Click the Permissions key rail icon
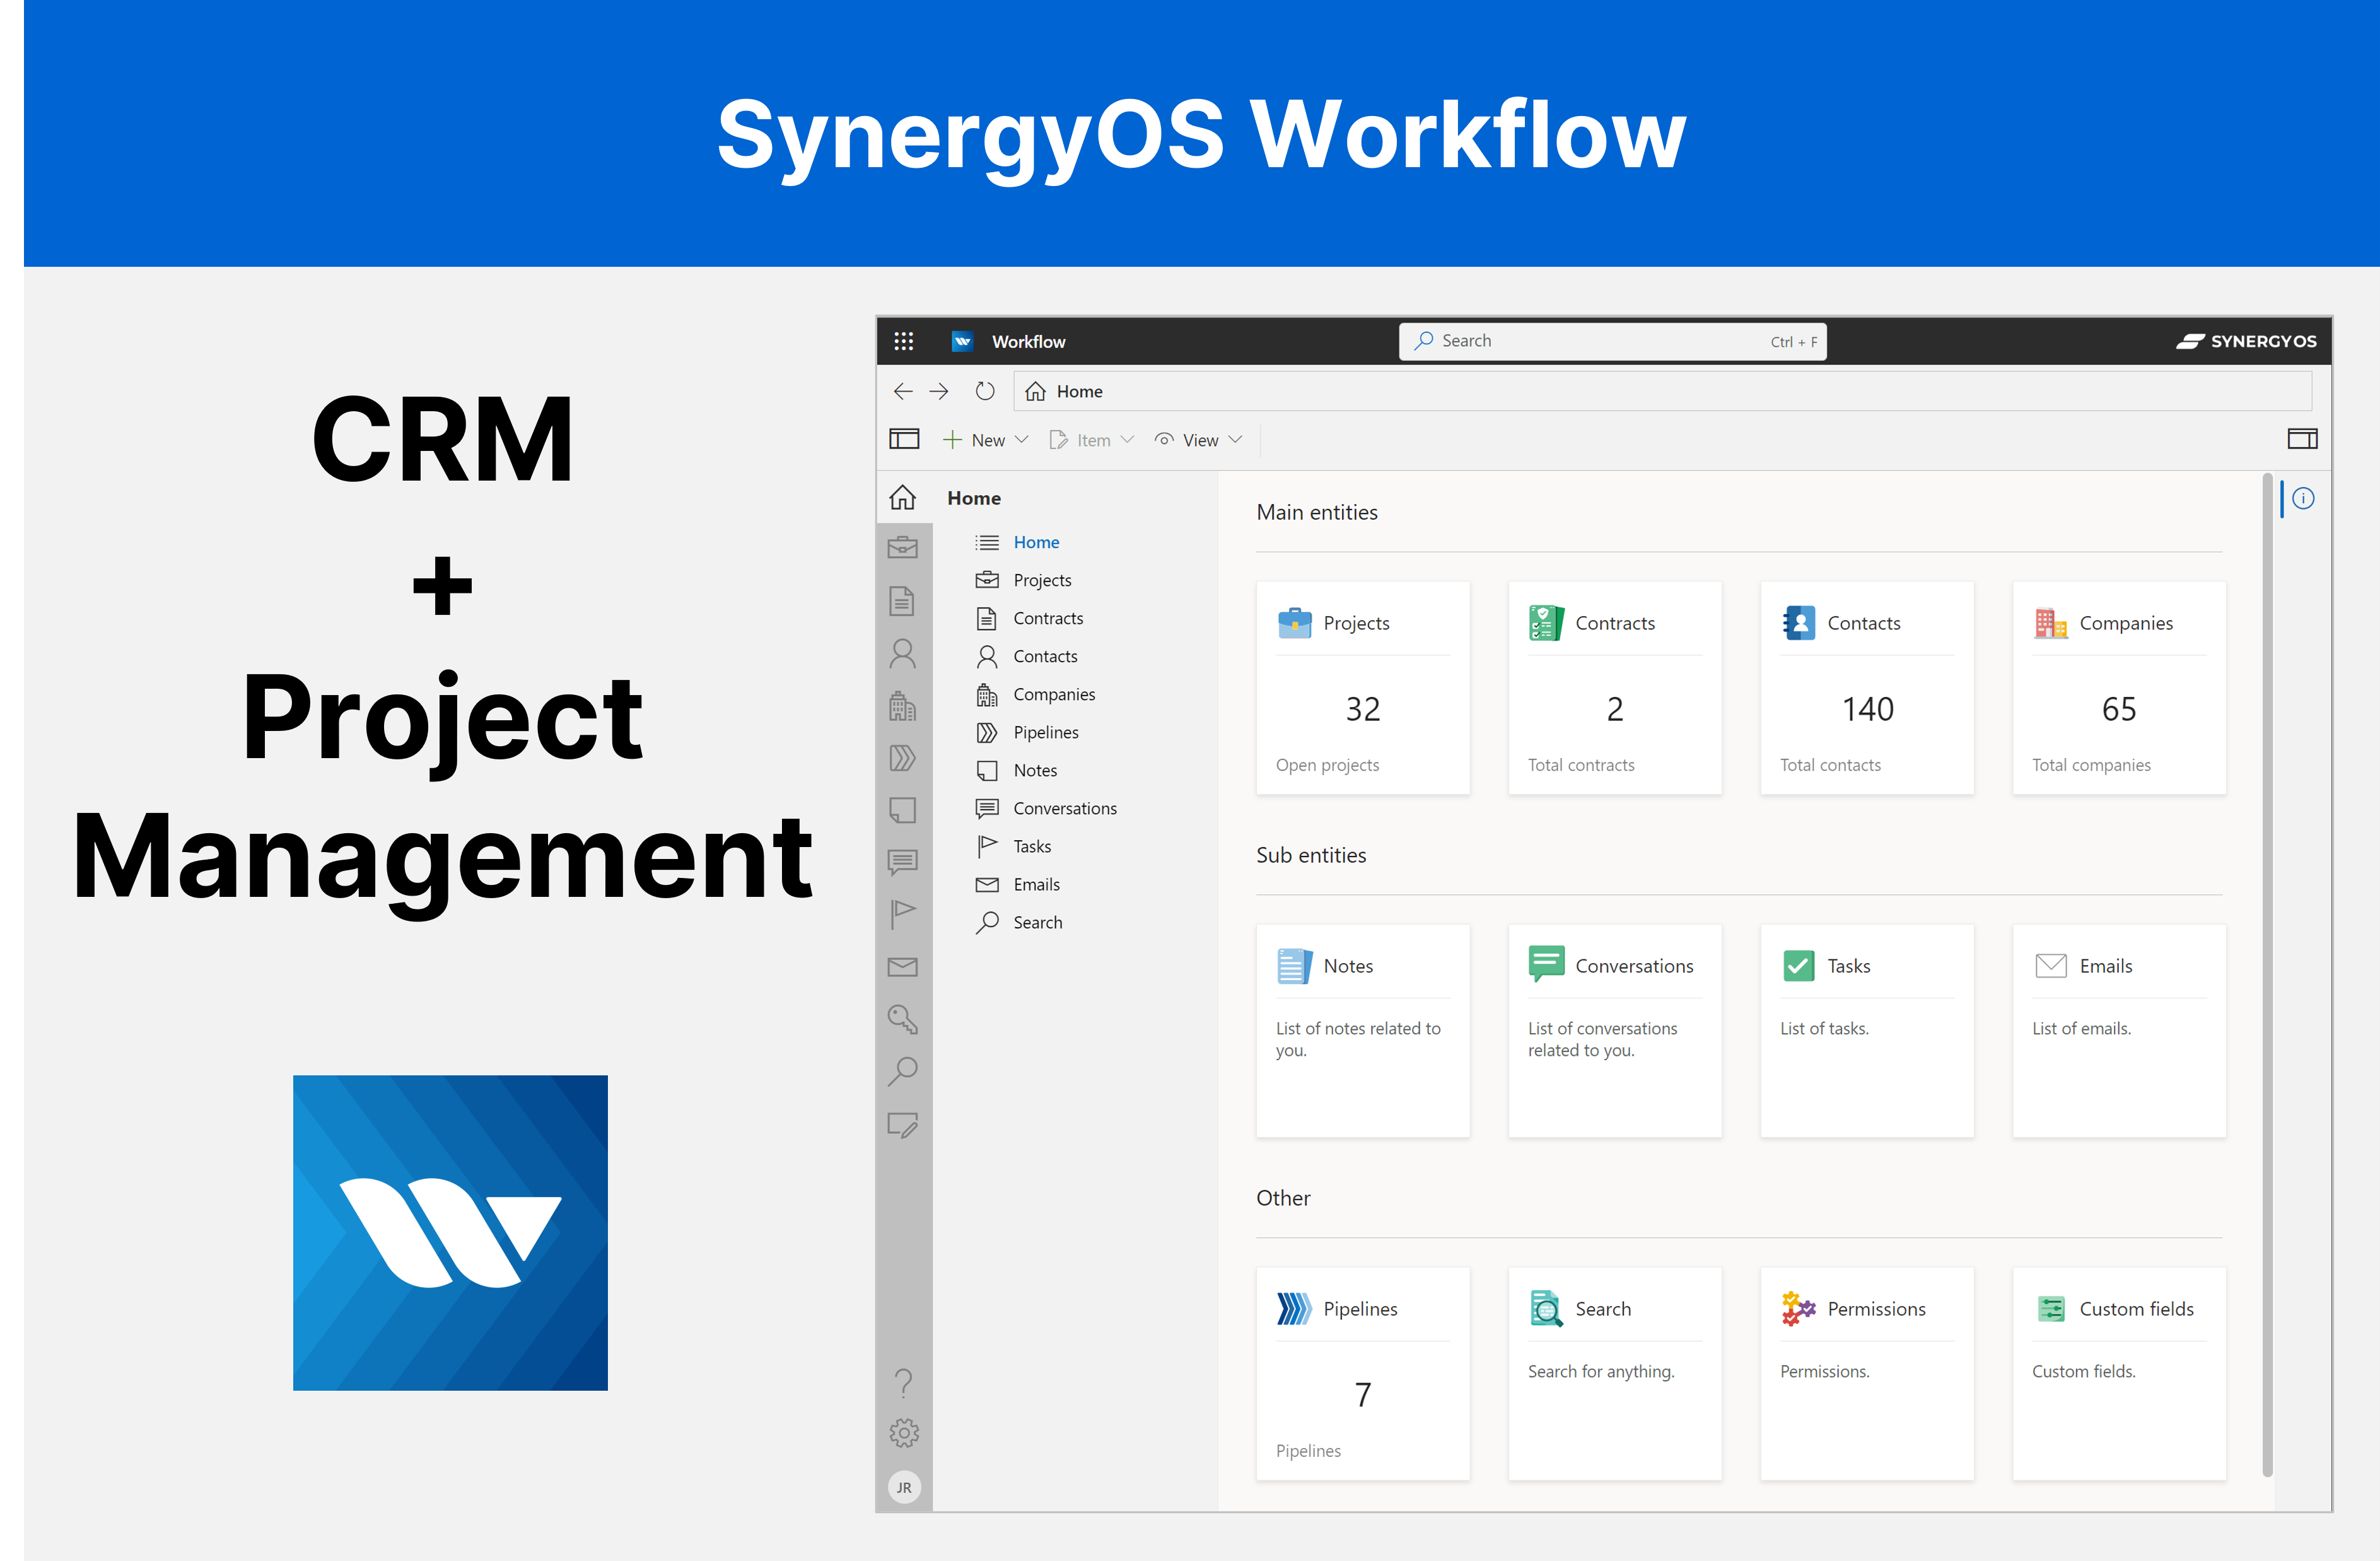The height and width of the screenshot is (1561, 2380). tap(902, 1019)
